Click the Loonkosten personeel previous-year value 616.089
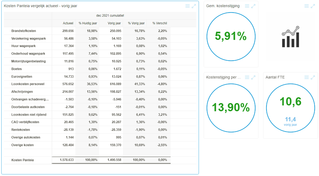This screenshot has width=319, height=176. point(116,84)
